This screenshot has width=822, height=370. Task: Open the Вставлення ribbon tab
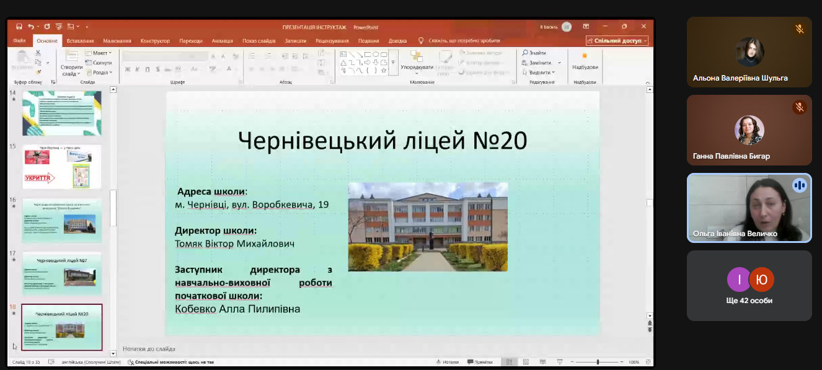(80, 41)
